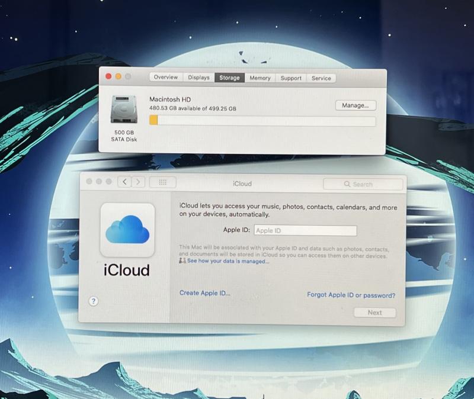
Task: Click the 'Apple ID:' field label
Action: [x=236, y=230]
